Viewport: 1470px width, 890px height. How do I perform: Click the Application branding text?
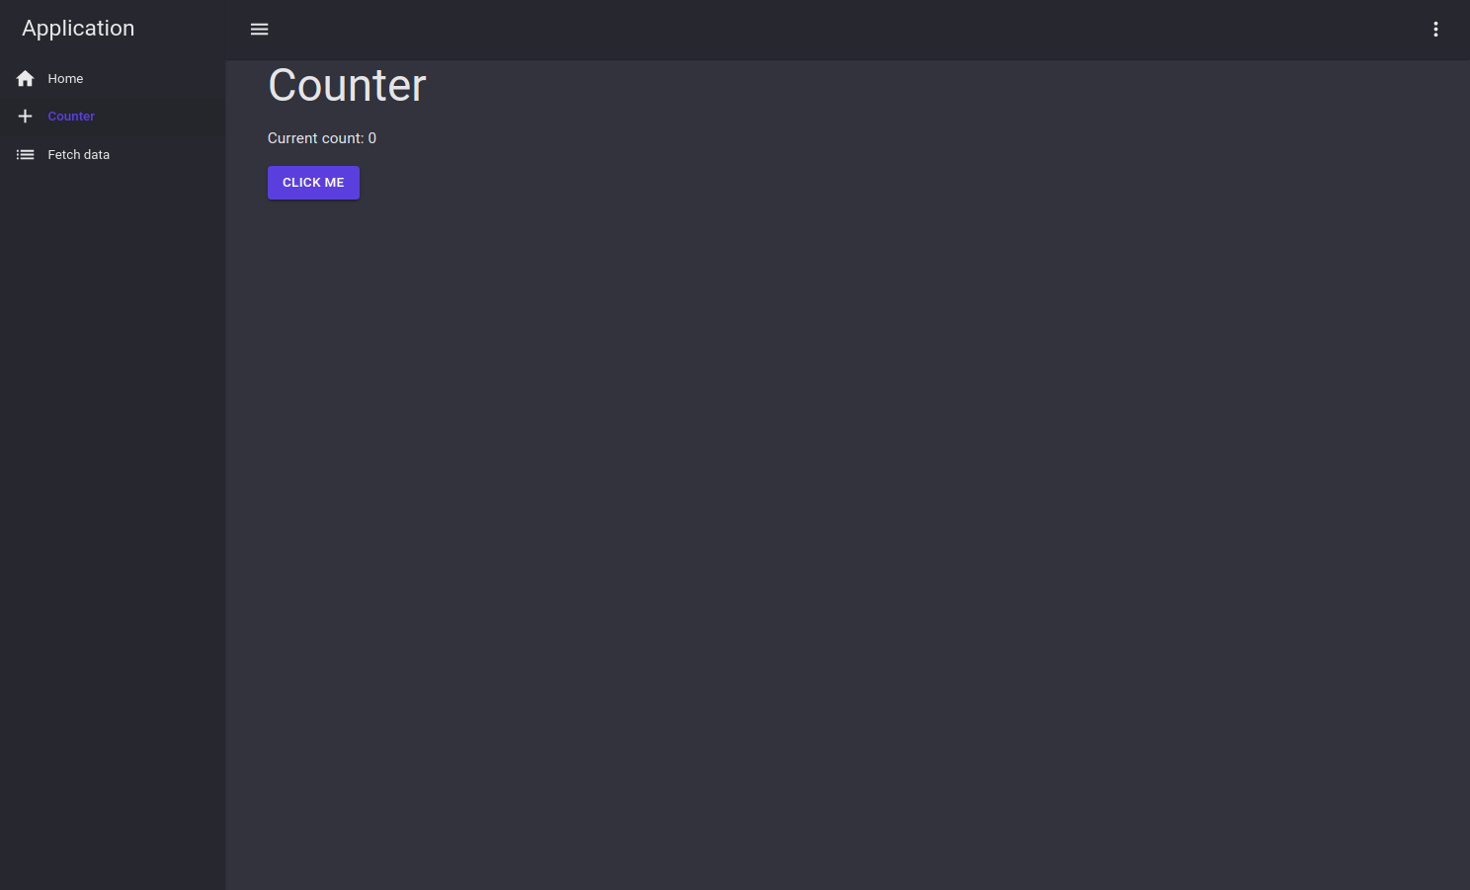click(x=78, y=28)
